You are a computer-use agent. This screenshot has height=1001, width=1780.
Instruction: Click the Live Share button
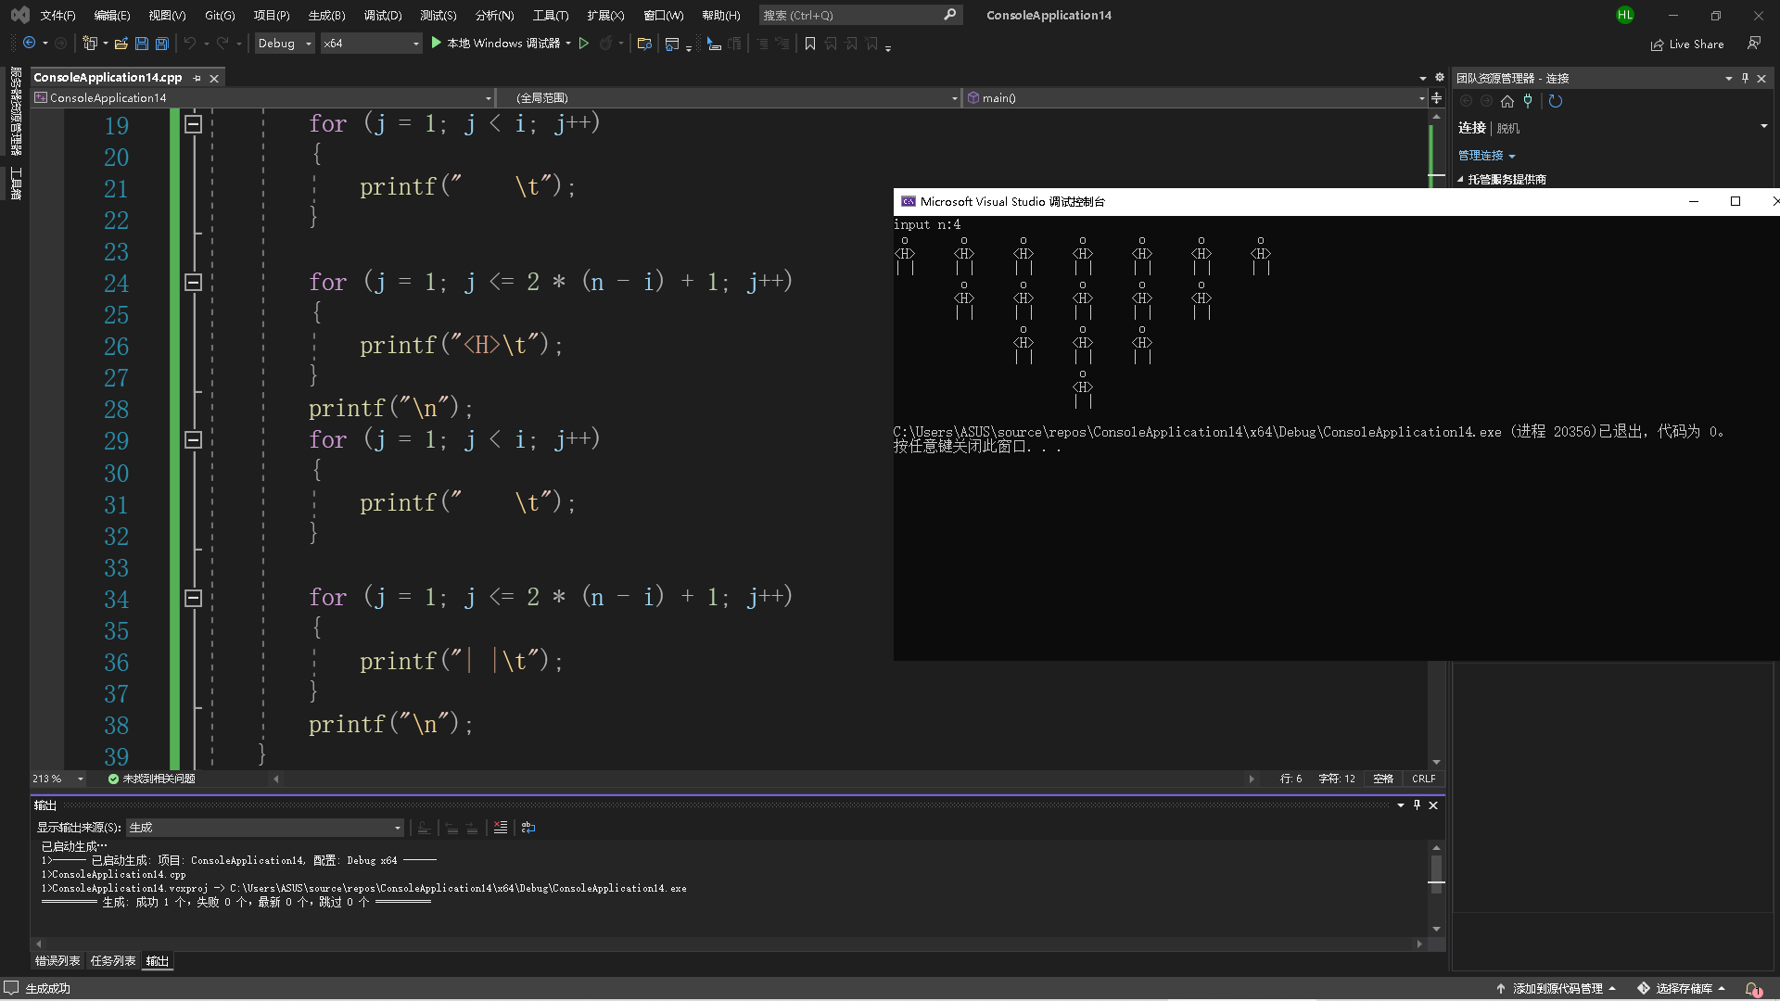click(x=1687, y=44)
